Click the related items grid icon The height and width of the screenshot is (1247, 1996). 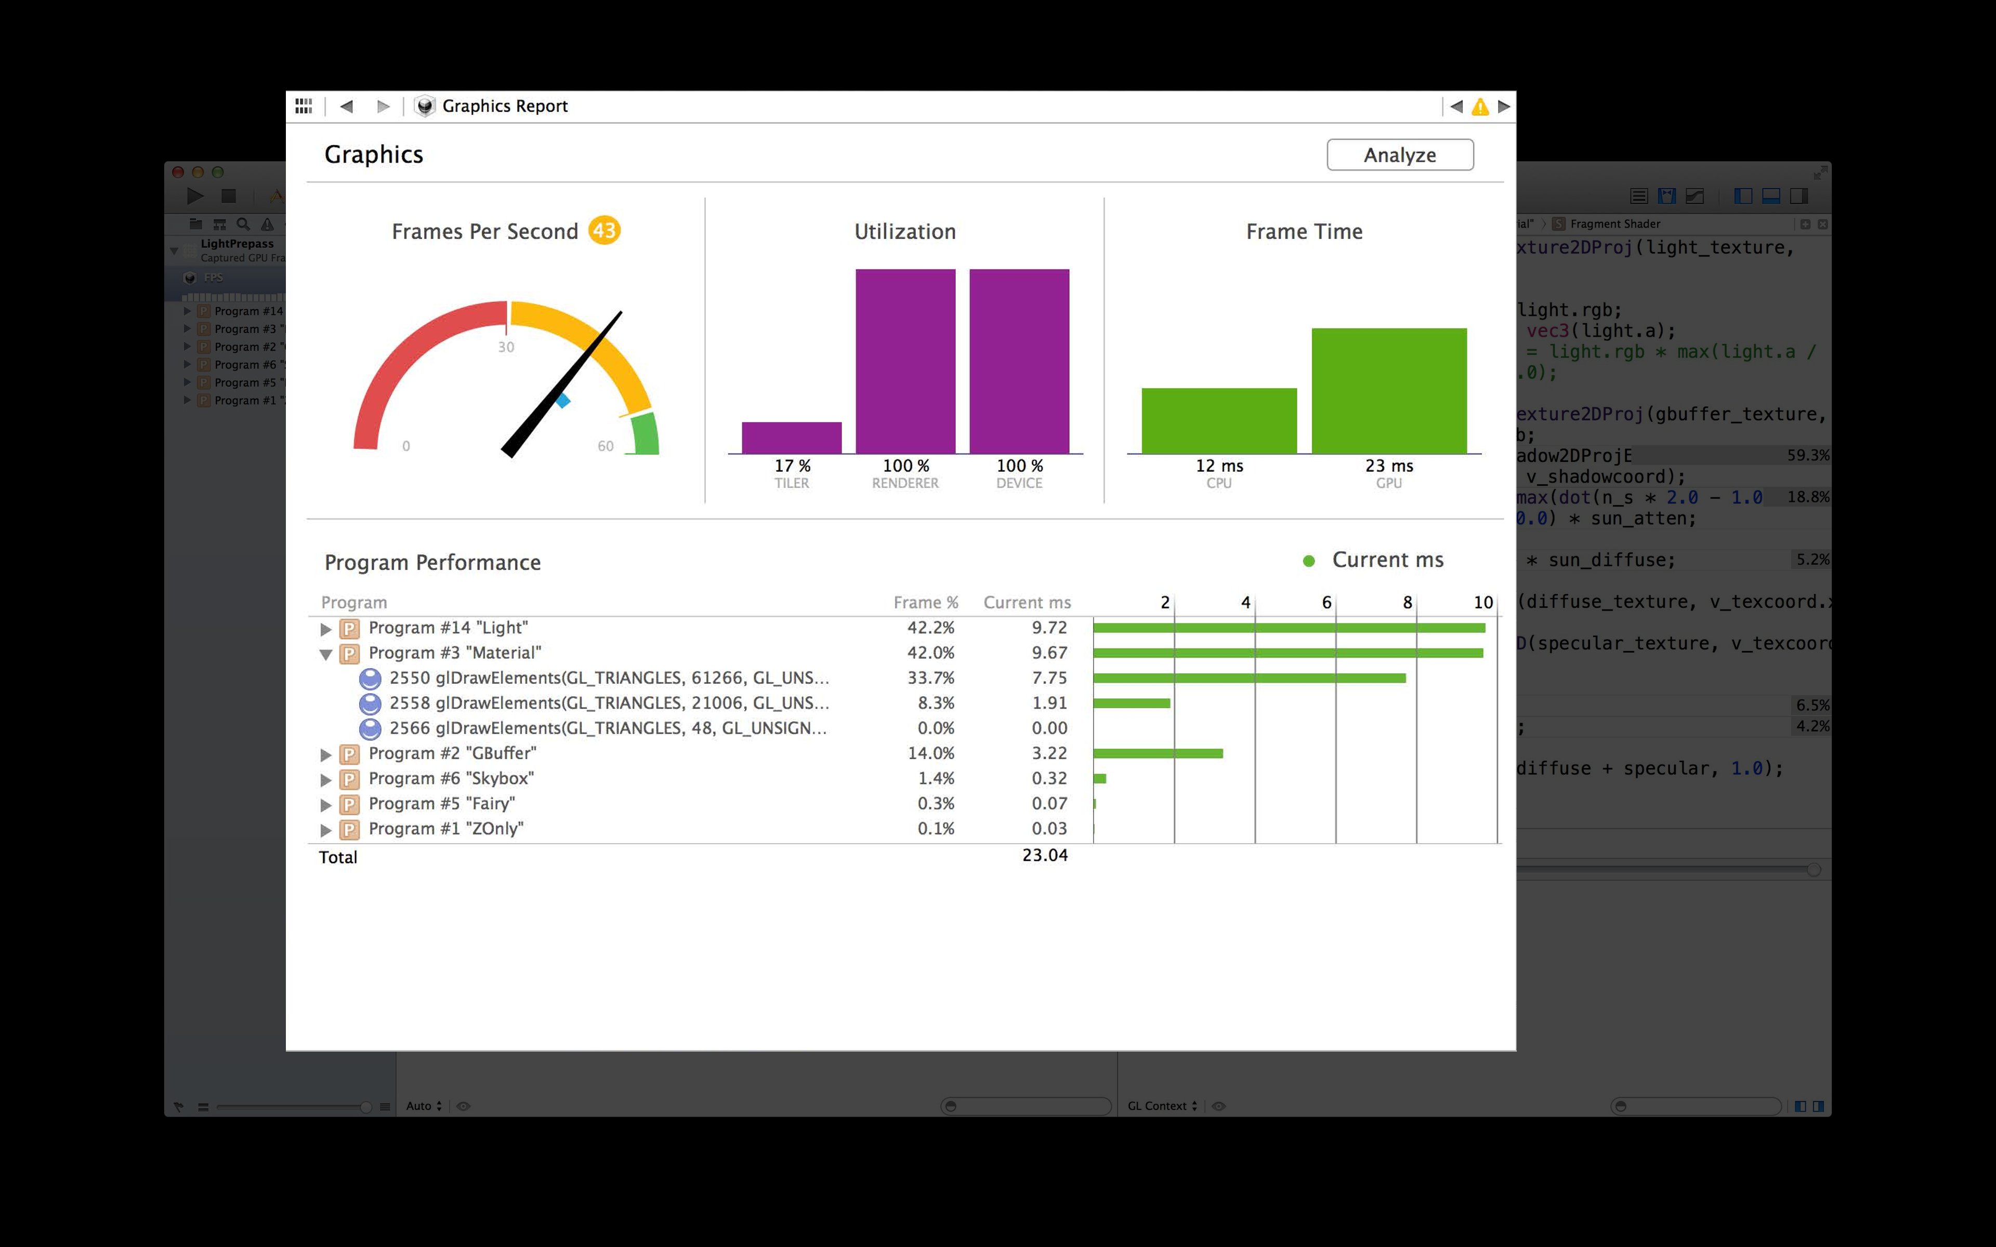pyautogui.click(x=304, y=107)
